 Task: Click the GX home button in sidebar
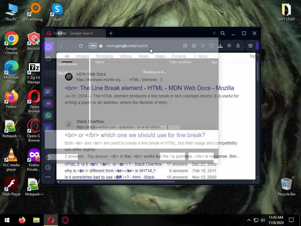48,47
